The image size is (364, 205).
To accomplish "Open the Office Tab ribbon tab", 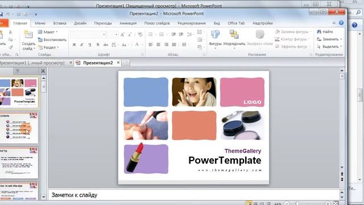I will click(x=236, y=23).
